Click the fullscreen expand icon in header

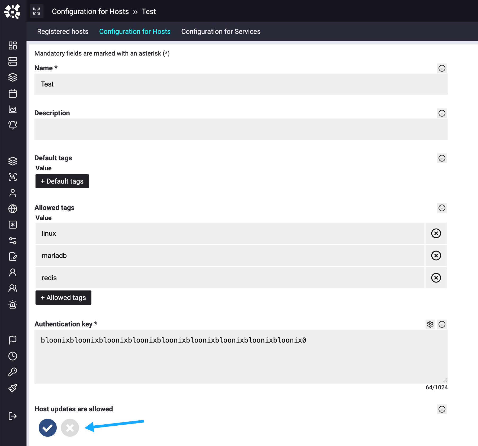coord(37,11)
